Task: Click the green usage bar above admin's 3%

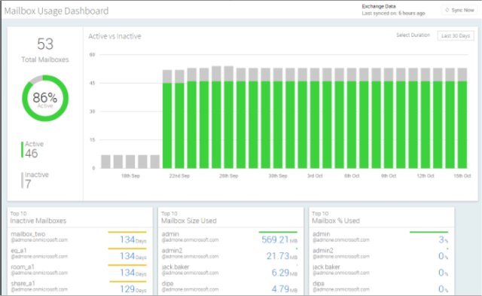Action: click(429, 232)
